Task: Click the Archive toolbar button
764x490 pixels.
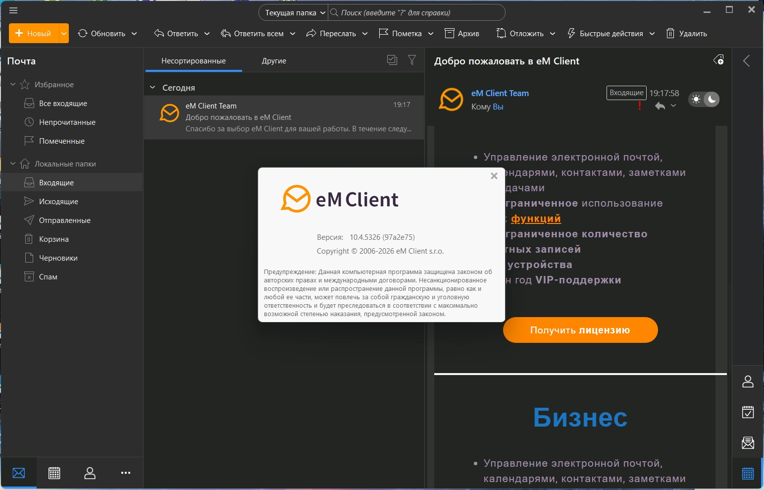Action: pyautogui.click(x=462, y=33)
